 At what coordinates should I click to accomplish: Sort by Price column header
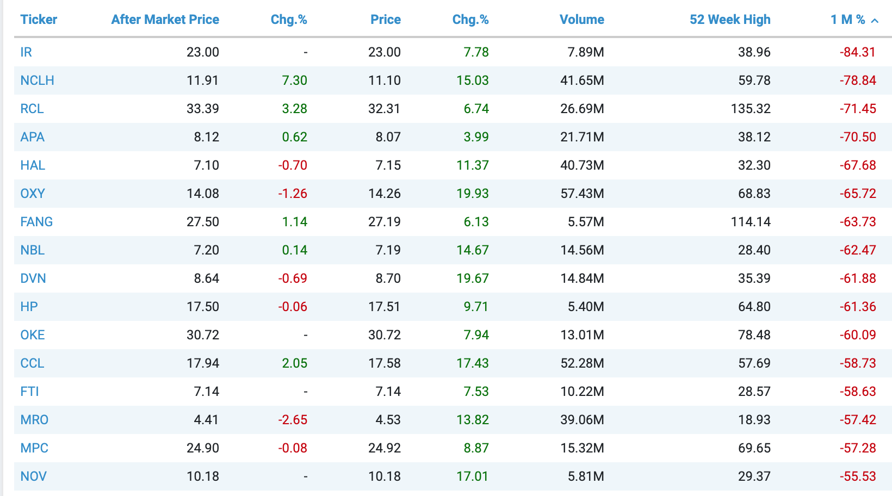pos(386,20)
